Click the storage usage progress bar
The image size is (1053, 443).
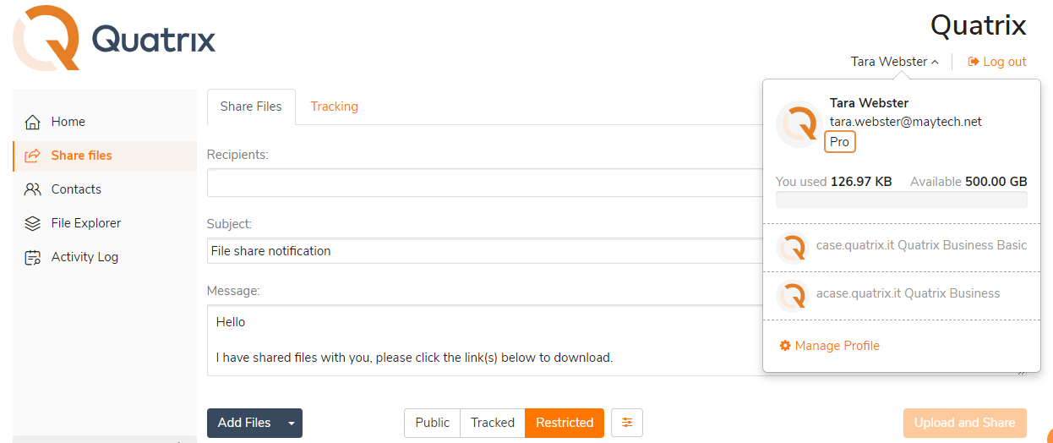tap(901, 200)
